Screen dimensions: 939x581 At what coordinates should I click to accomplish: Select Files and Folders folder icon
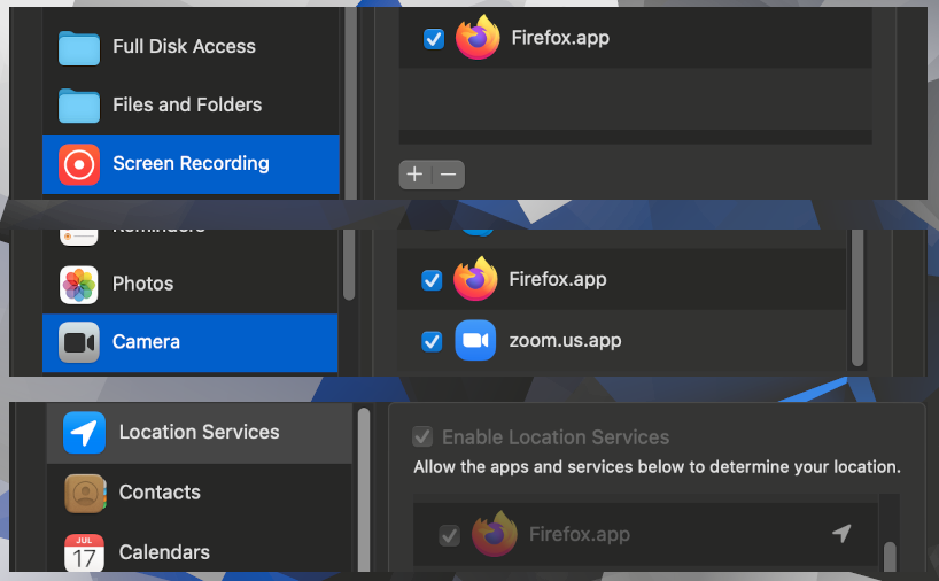[79, 106]
